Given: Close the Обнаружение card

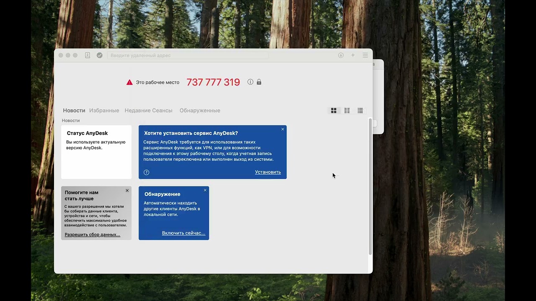Looking at the screenshot, I should pos(205,190).
